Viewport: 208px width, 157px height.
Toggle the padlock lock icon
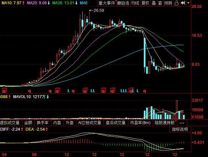pos(176,3)
